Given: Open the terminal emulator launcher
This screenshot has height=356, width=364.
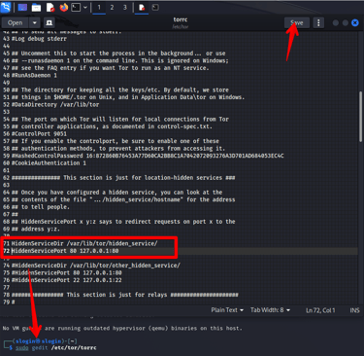Looking at the screenshot, I should [x=76, y=7].
